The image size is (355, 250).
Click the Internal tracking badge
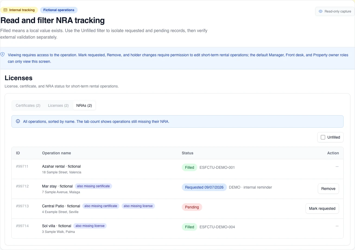(19, 10)
